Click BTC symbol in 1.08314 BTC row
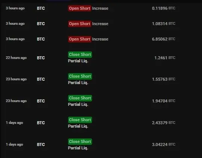The height and width of the screenshot is (158, 202). pyautogui.click(x=41, y=24)
